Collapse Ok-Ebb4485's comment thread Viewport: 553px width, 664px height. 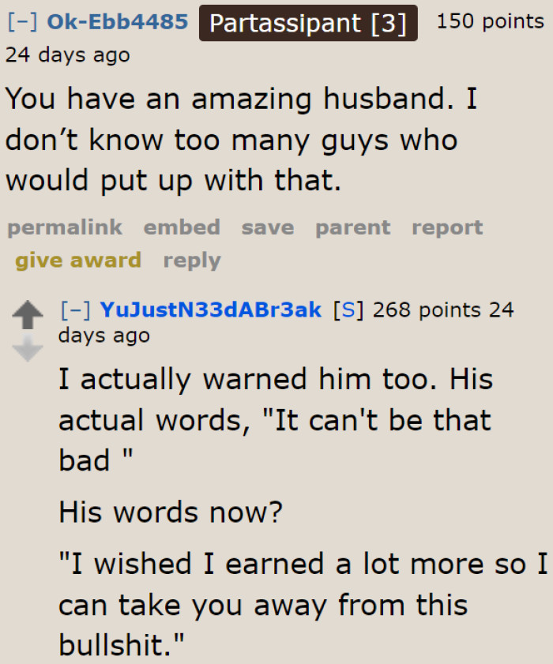tap(17, 22)
